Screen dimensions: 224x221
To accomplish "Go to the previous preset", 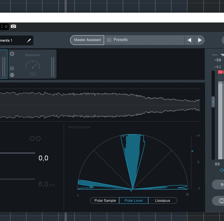I will [x=189, y=40].
